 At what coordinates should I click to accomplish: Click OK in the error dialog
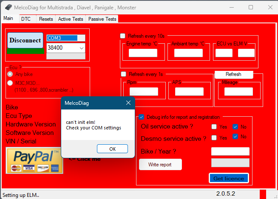[112, 149]
